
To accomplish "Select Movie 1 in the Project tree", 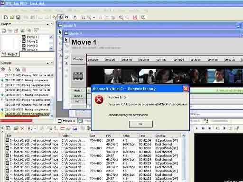I will (32, 37).
